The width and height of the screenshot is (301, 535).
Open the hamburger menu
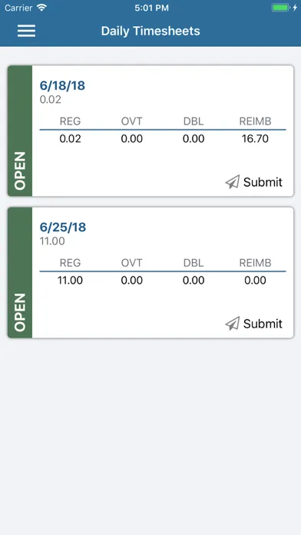(x=26, y=31)
